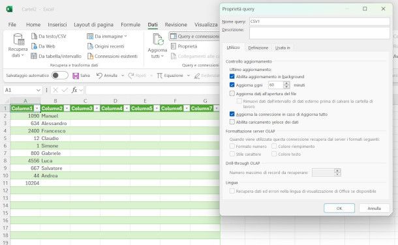Select cell containing Alessandro
The image size is (398, 245).
(55, 123)
